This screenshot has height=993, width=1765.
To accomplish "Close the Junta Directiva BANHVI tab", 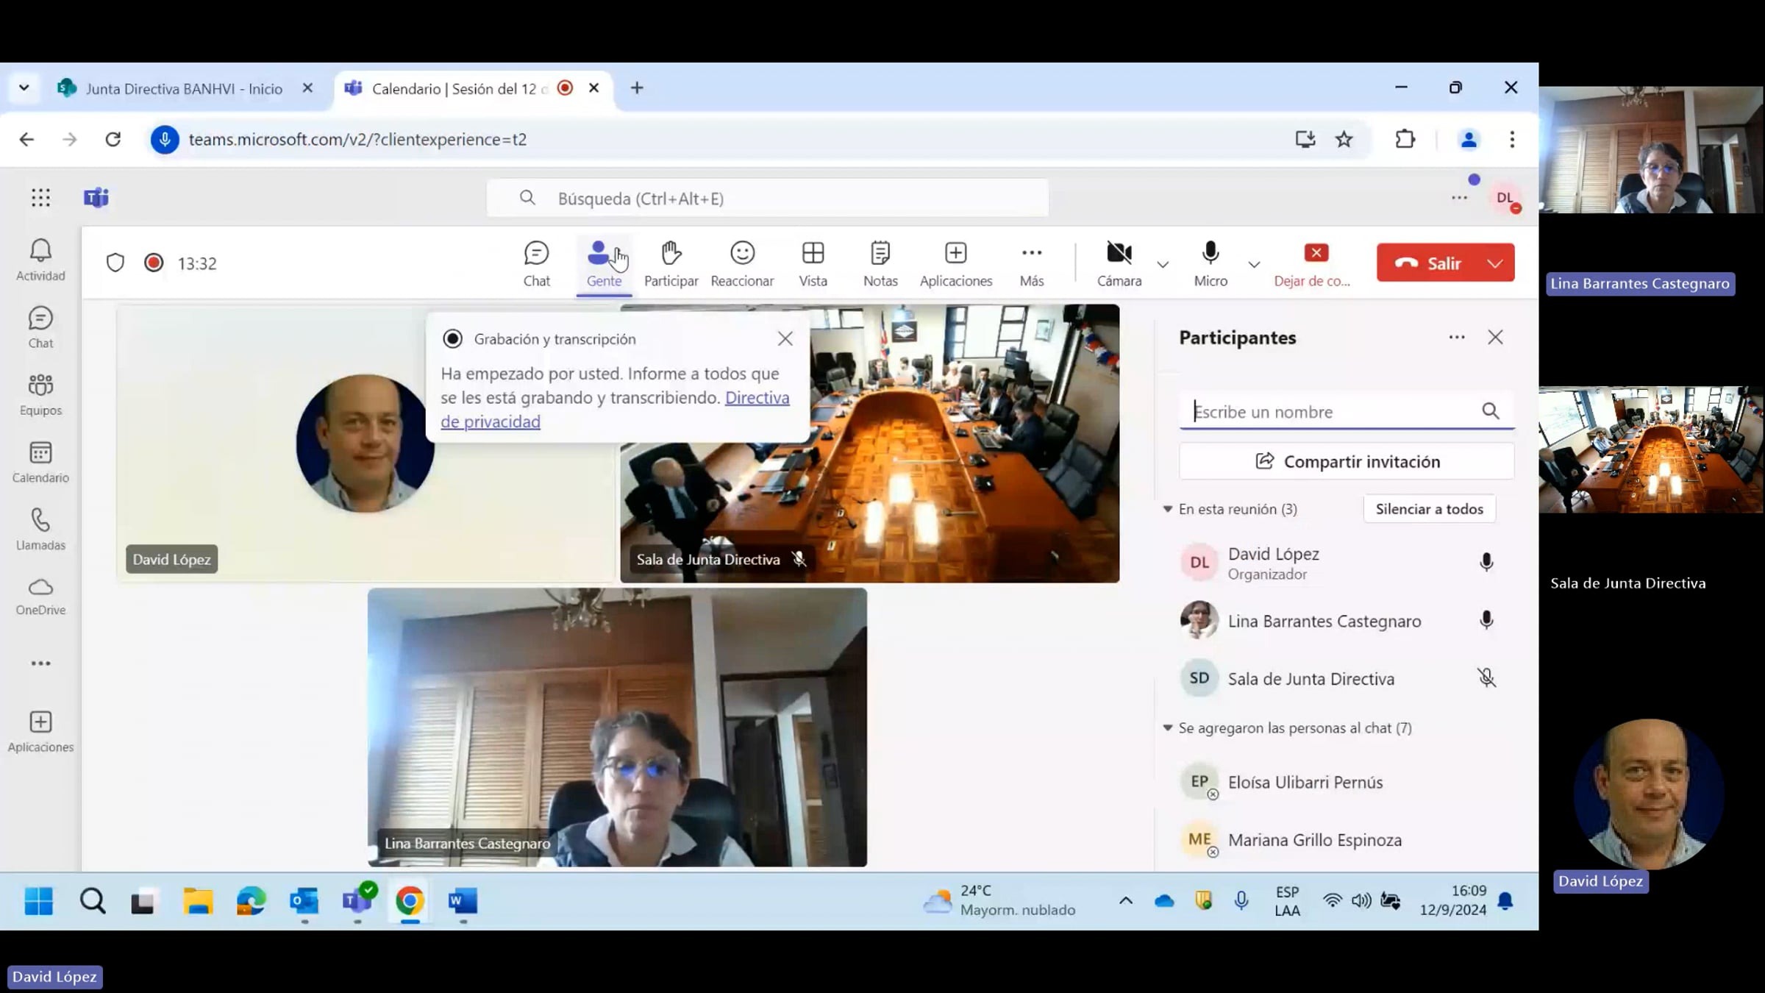I will tap(307, 88).
